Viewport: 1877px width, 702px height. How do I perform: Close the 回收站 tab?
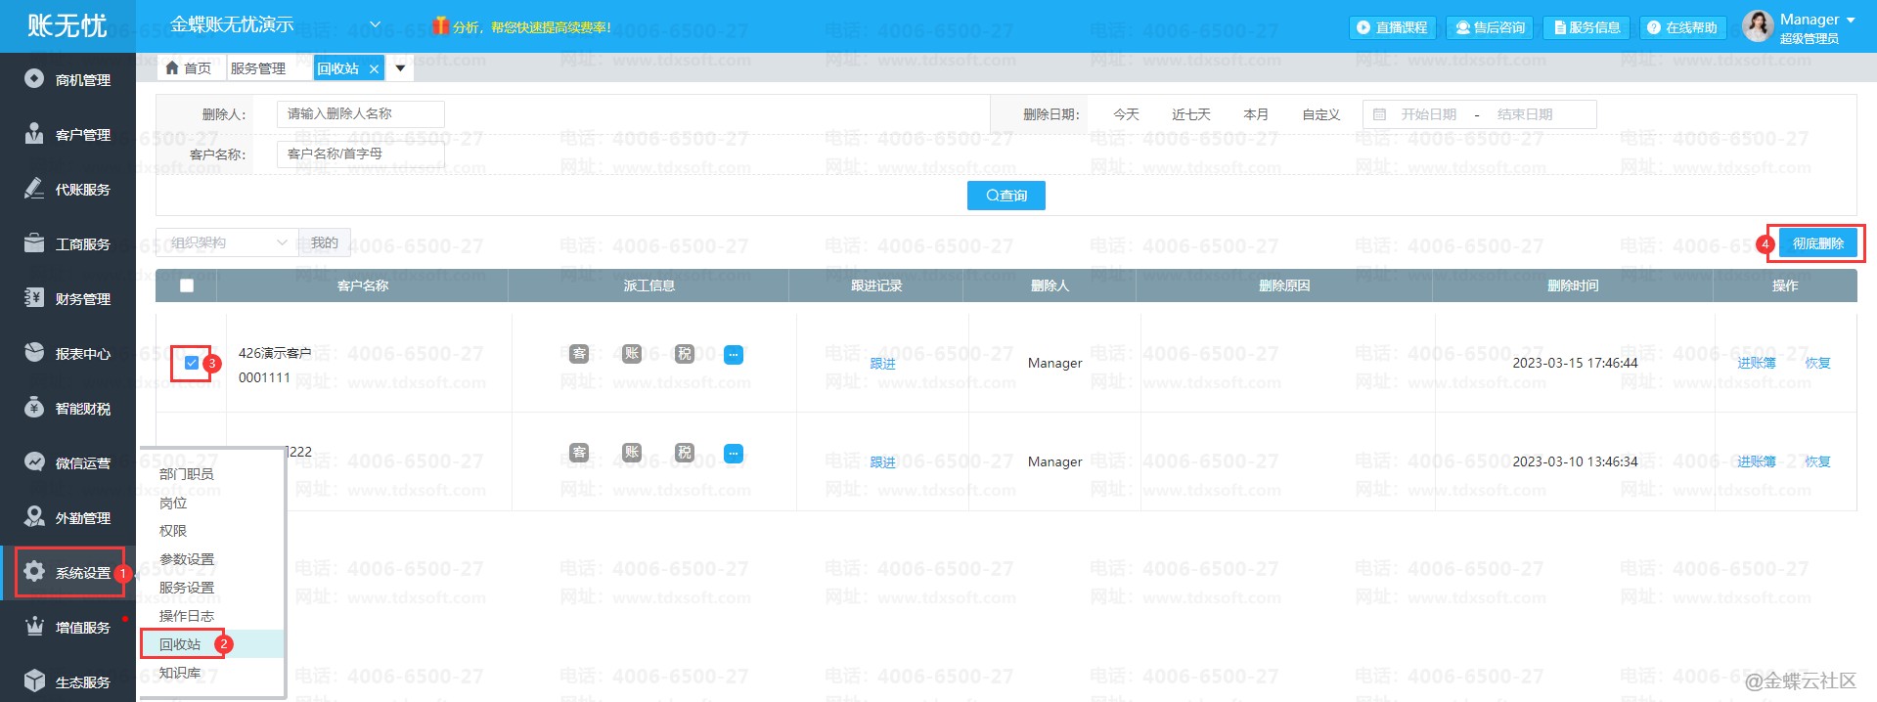[x=374, y=68]
